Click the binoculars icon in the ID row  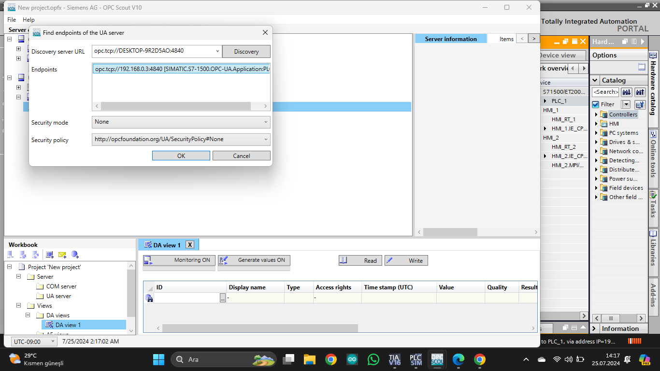tap(149, 298)
